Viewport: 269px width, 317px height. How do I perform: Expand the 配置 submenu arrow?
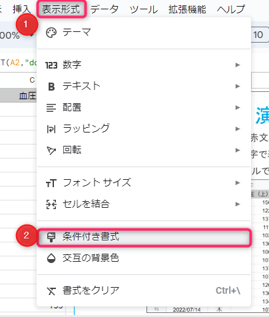pyautogui.click(x=238, y=107)
